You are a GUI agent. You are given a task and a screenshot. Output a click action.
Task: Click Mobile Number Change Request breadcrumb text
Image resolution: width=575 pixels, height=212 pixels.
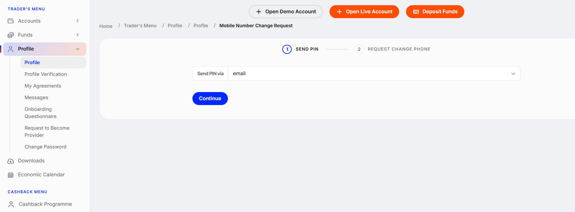tap(256, 26)
